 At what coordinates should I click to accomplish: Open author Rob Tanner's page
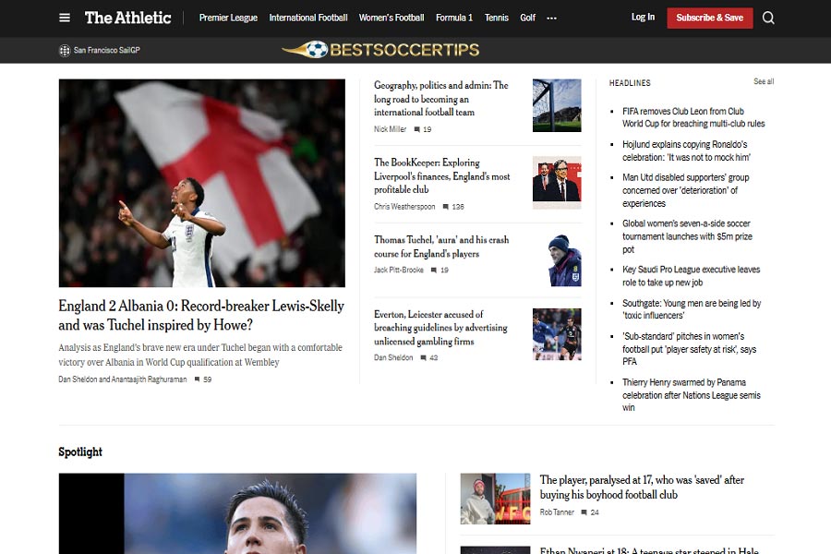[x=557, y=512]
